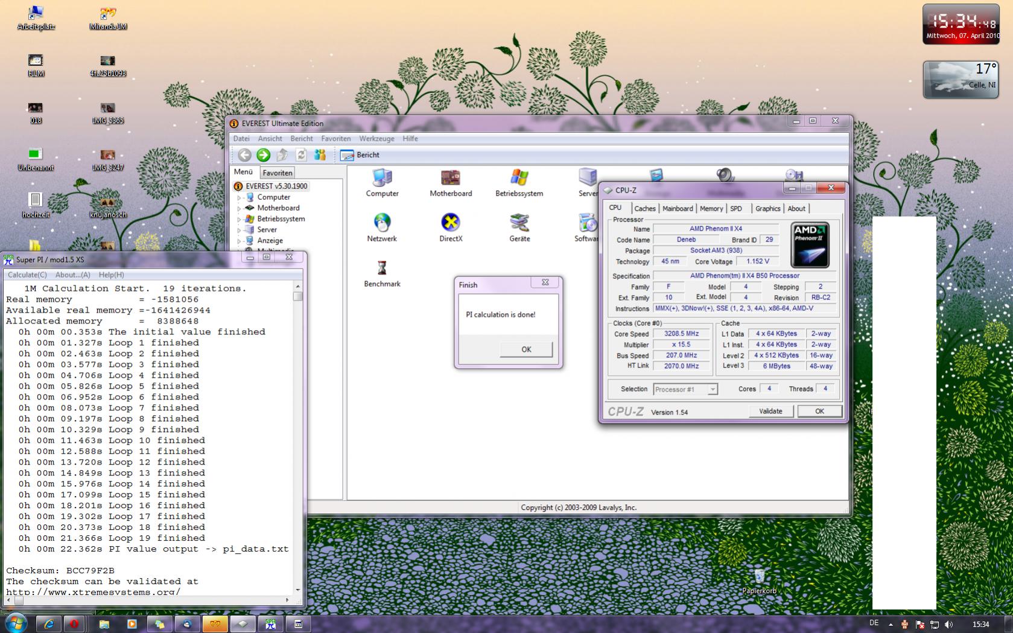Viewport: 1013px width, 633px height.
Task: Open the Motherboard category icon in main pane
Action: pos(451,183)
